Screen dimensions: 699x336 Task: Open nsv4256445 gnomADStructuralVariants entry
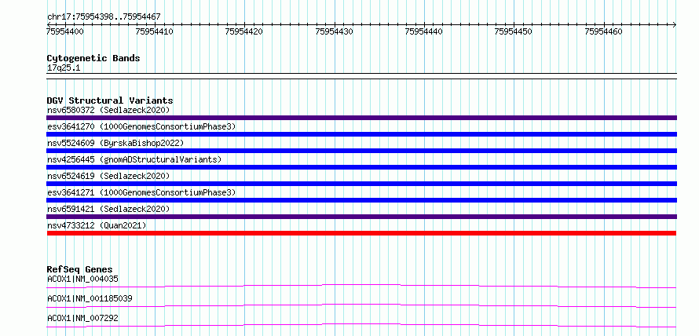[134, 159]
